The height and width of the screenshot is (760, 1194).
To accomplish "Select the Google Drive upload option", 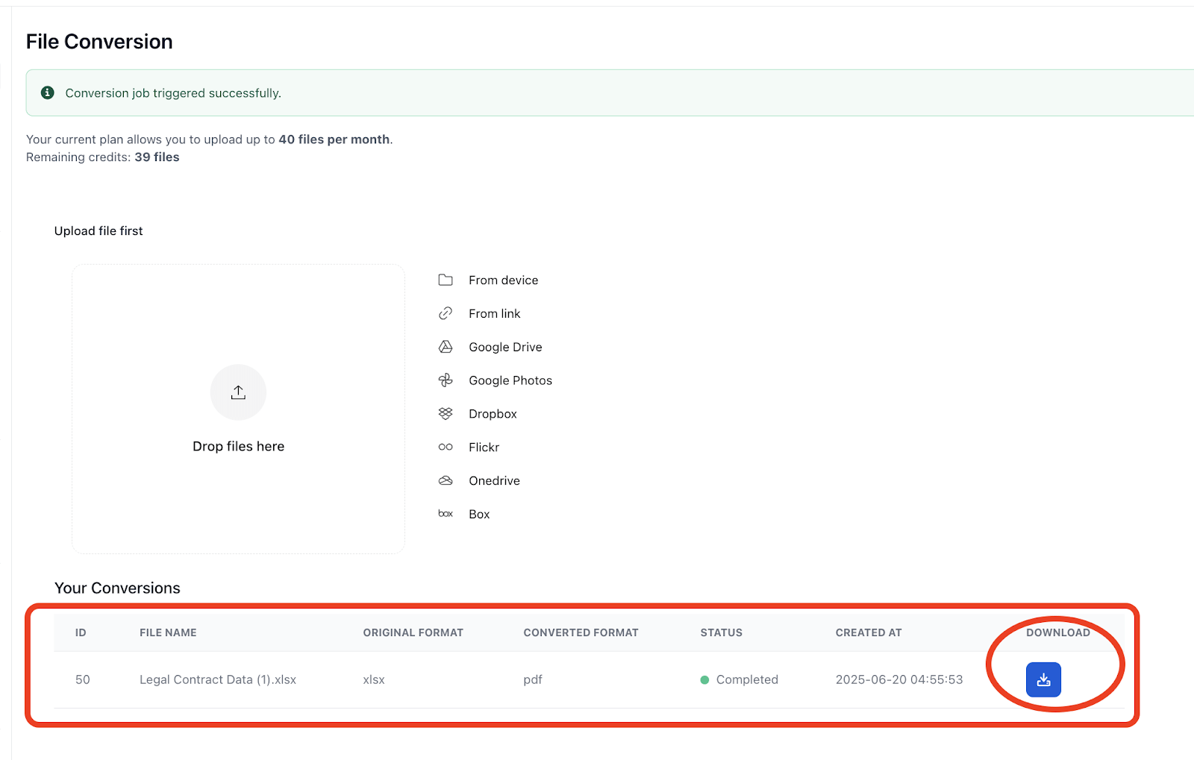I will click(505, 347).
